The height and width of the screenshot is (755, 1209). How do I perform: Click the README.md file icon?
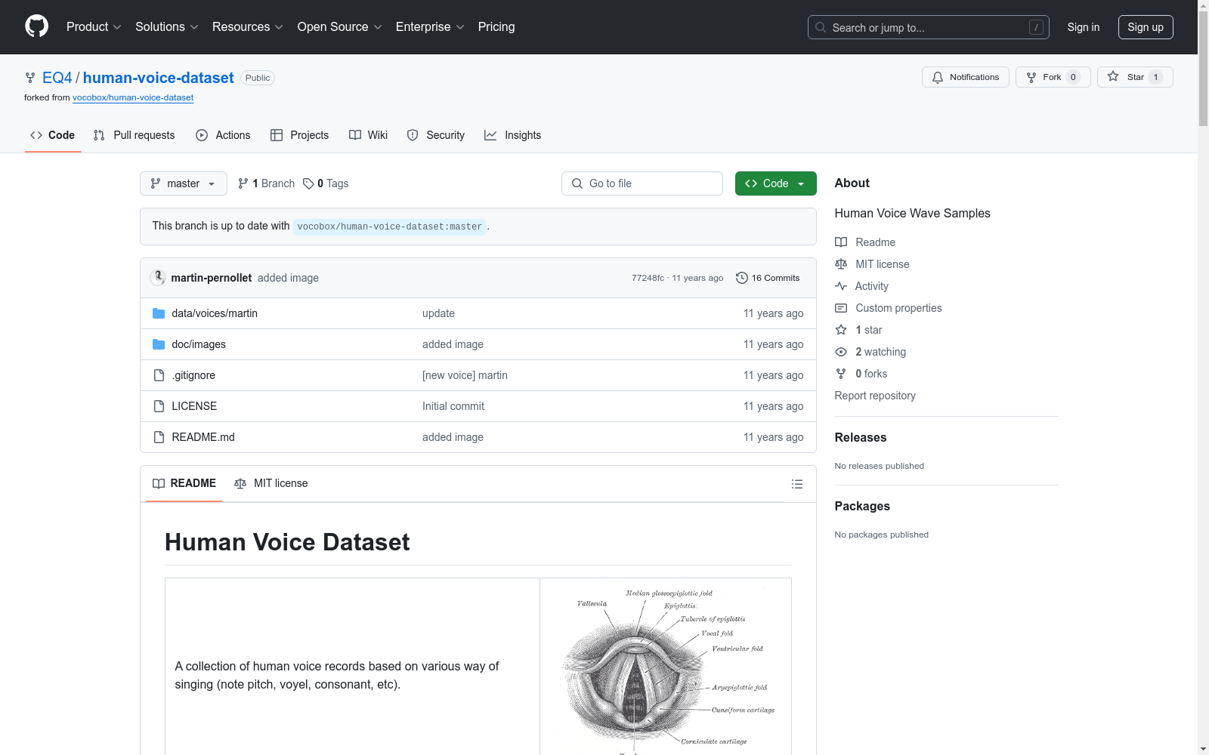click(x=159, y=437)
